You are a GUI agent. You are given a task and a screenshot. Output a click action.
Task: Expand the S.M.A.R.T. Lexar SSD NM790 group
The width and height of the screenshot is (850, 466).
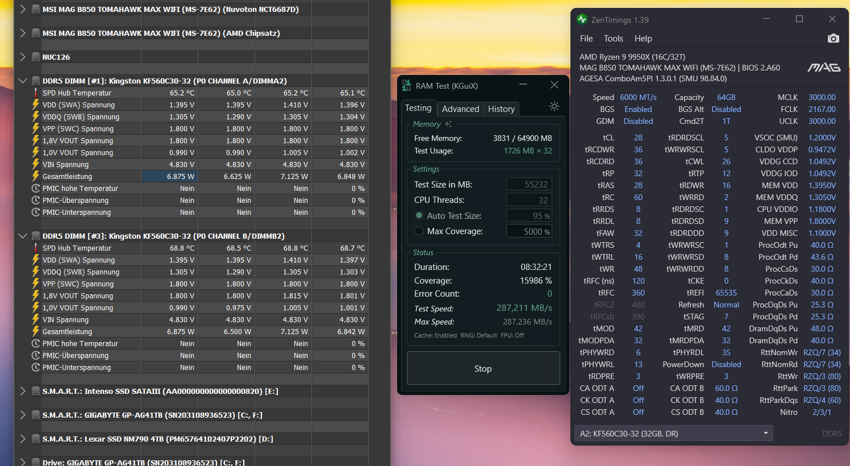[22, 439]
